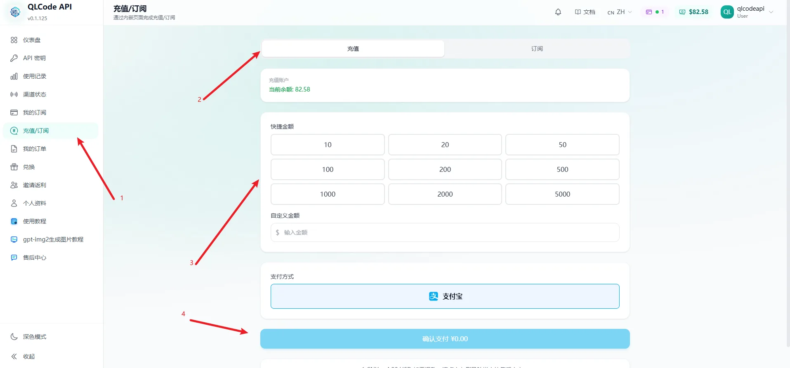Select quick amount 2000
790x368 pixels.
[445, 194]
